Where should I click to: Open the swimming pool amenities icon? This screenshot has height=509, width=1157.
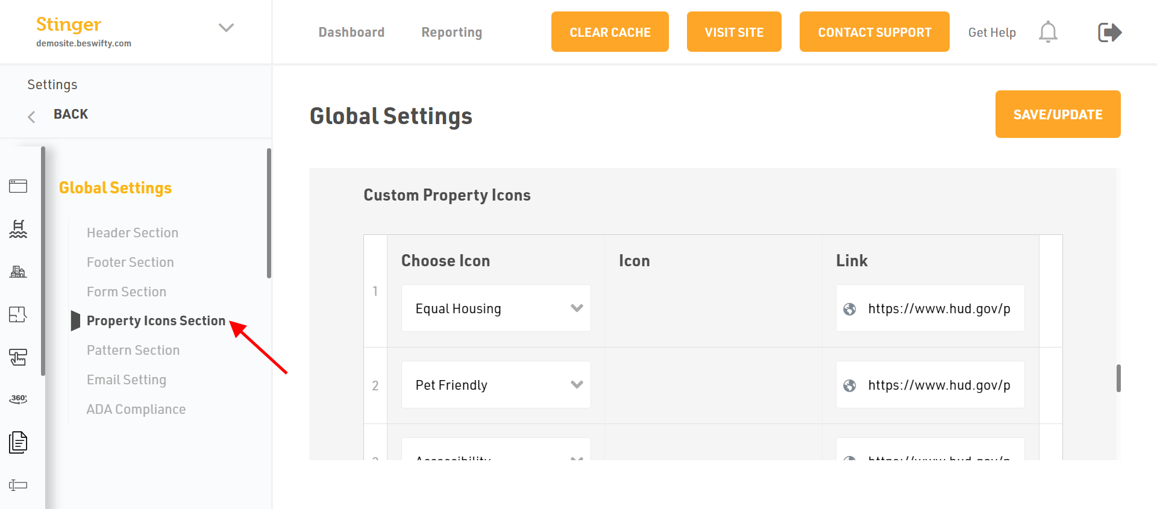(18, 229)
